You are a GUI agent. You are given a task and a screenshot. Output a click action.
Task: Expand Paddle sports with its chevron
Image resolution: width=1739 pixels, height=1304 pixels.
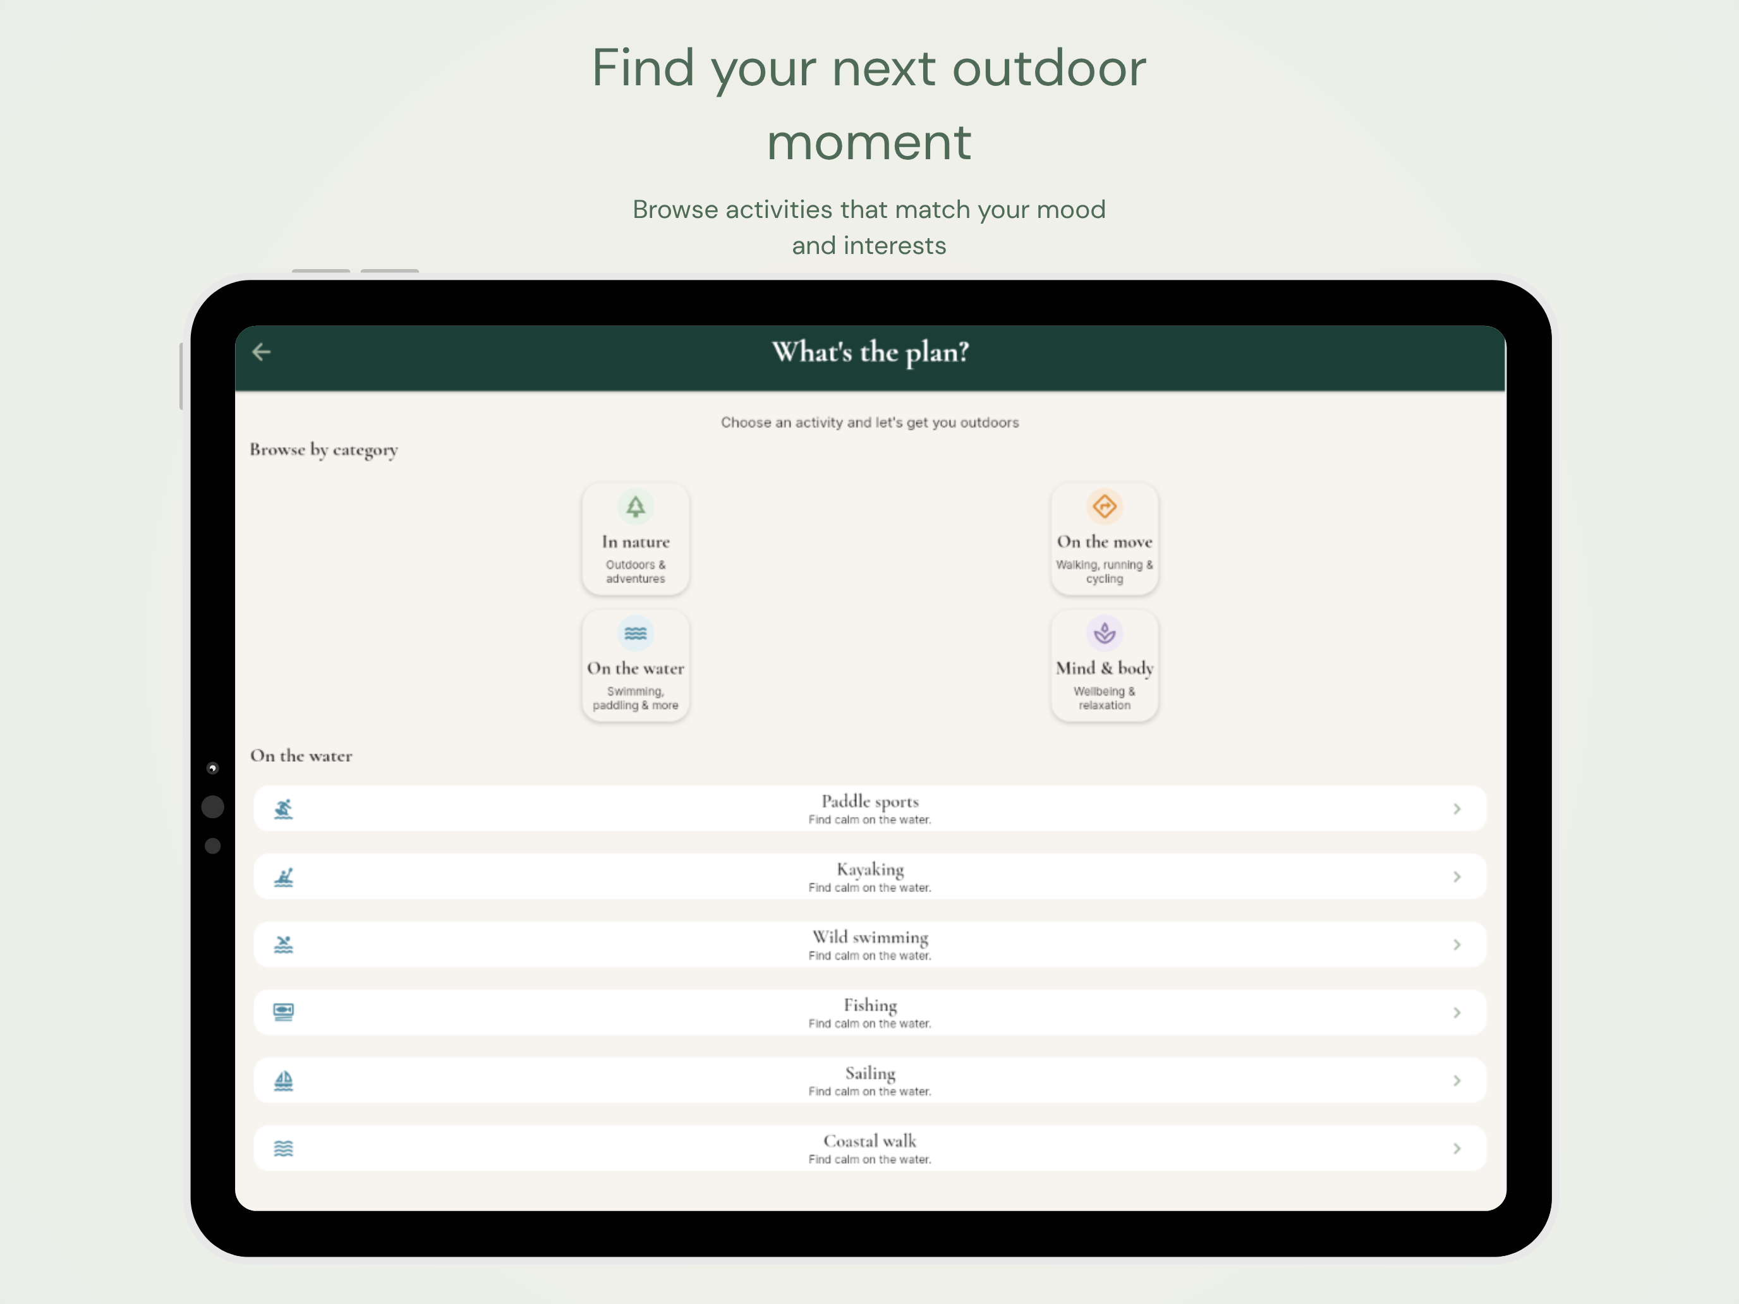(1457, 809)
